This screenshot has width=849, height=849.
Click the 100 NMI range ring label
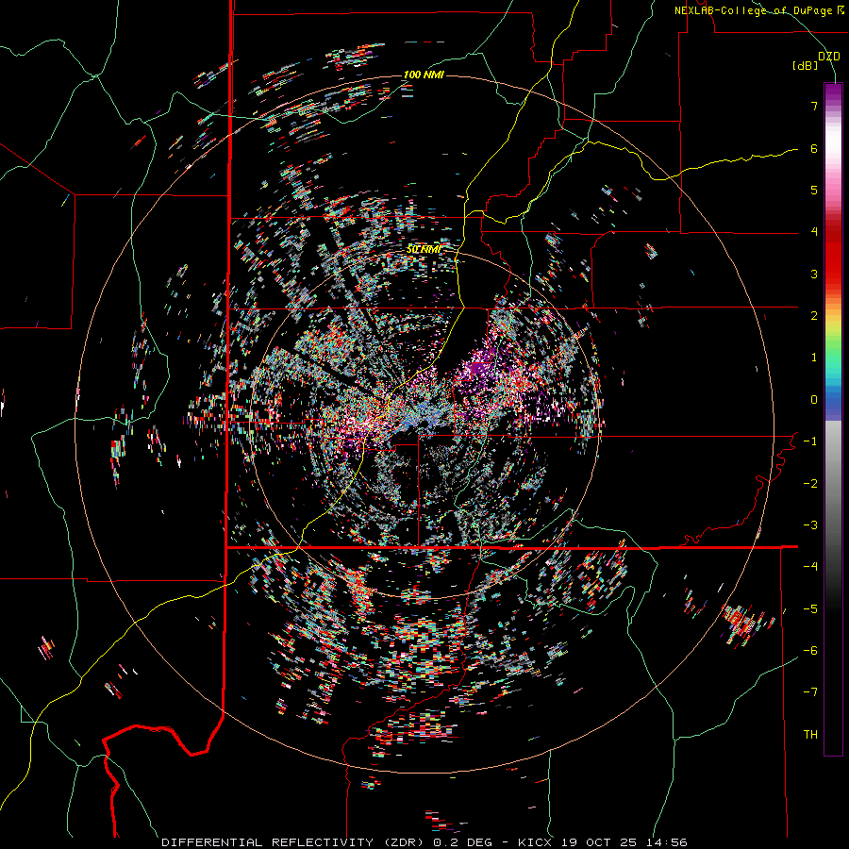pyautogui.click(x=424, y=75)
